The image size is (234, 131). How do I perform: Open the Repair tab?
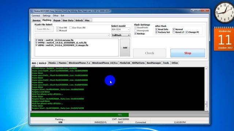click(x=57, y=20)
